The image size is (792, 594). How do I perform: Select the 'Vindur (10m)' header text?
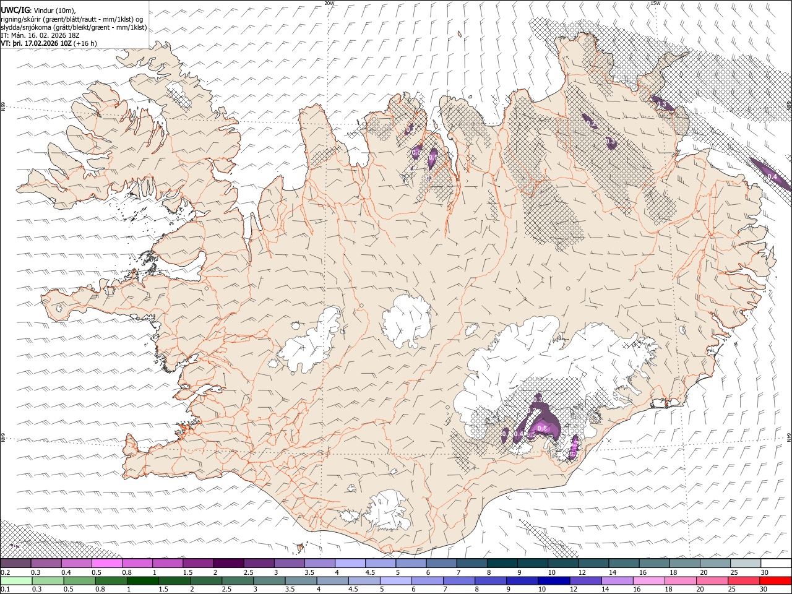point(54,10)
